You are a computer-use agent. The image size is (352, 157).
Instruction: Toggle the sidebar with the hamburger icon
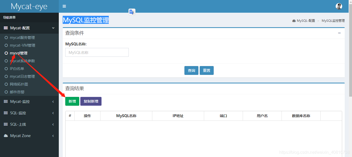click(64, 6)
